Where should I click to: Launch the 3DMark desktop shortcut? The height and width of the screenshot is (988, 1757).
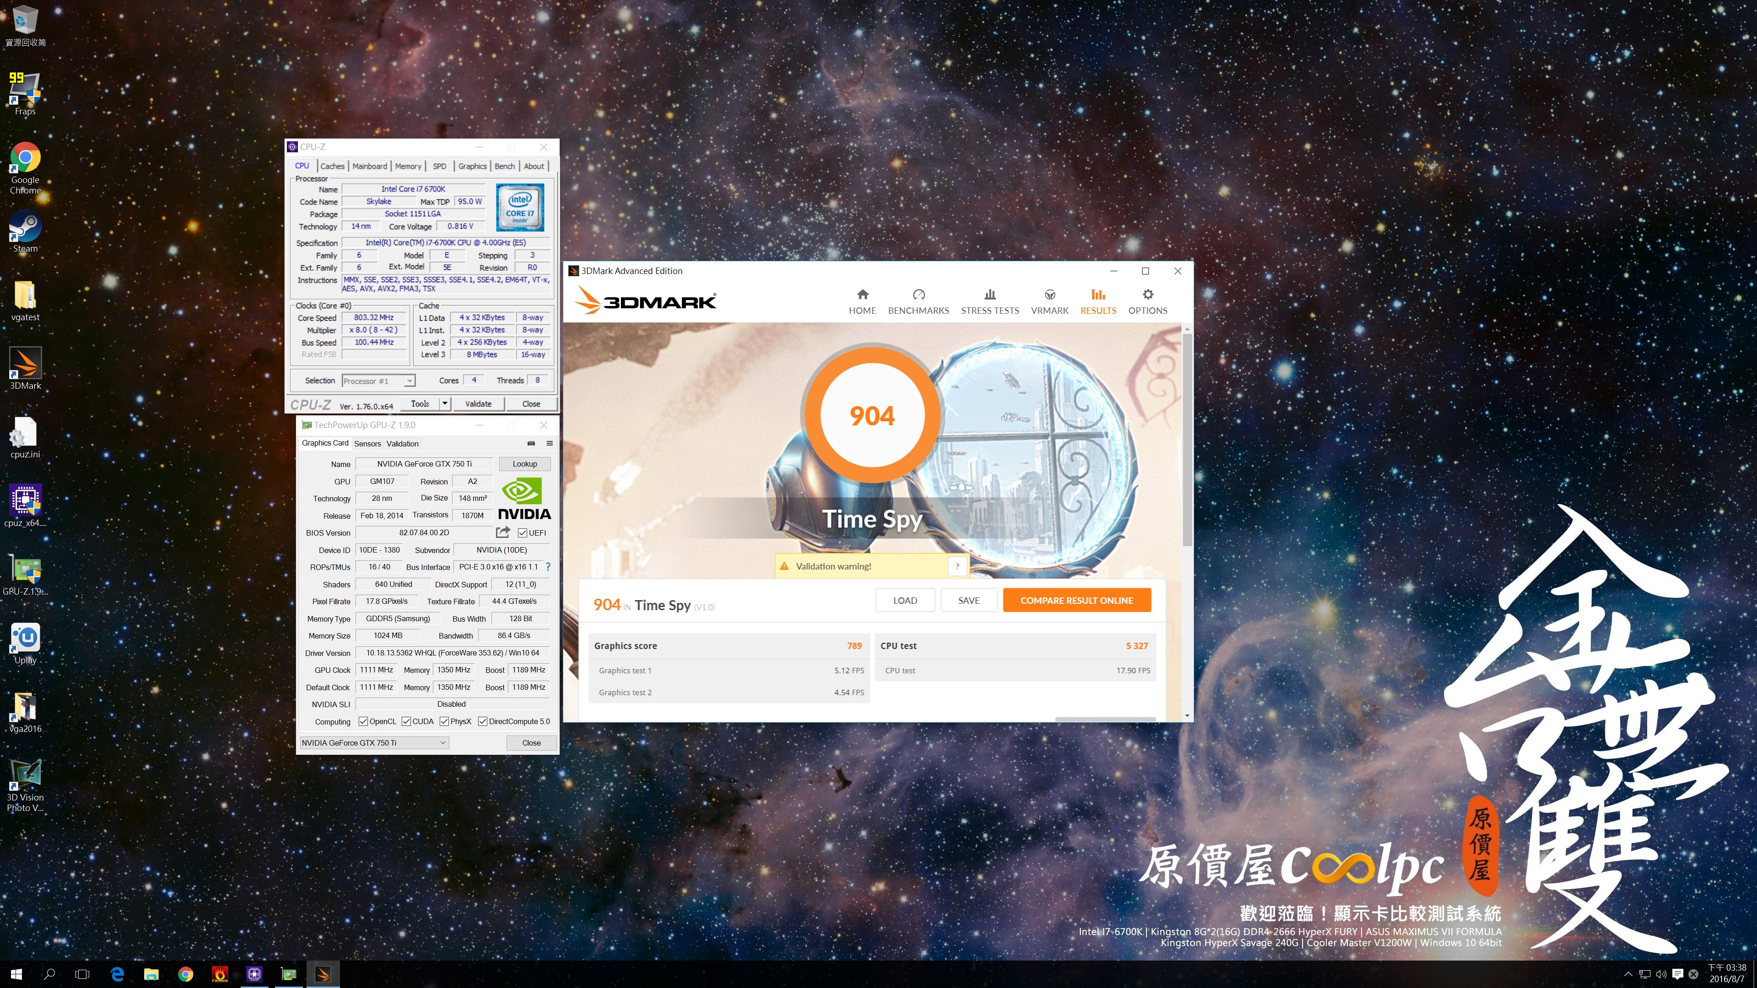pos(25,369)
